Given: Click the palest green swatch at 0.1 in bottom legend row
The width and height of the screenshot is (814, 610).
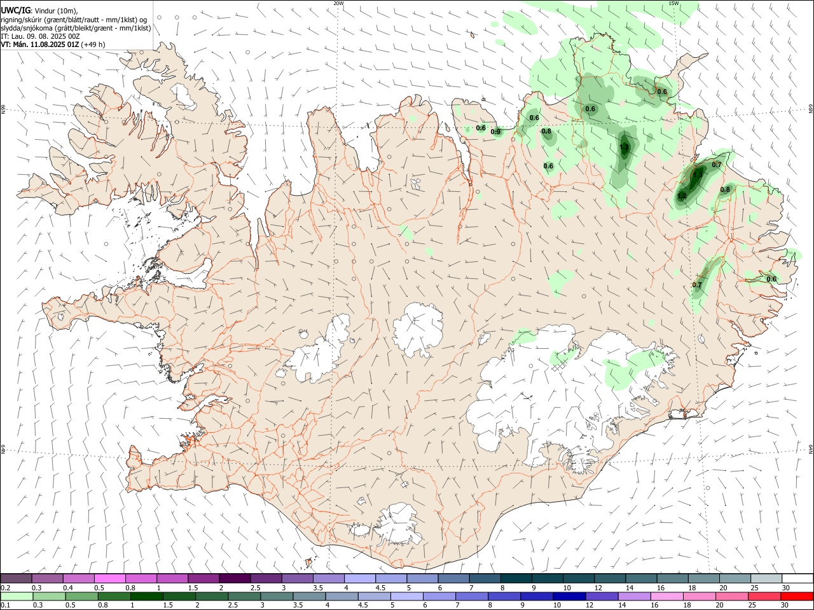Looking at the screenshot, I should tap(16, 596).
